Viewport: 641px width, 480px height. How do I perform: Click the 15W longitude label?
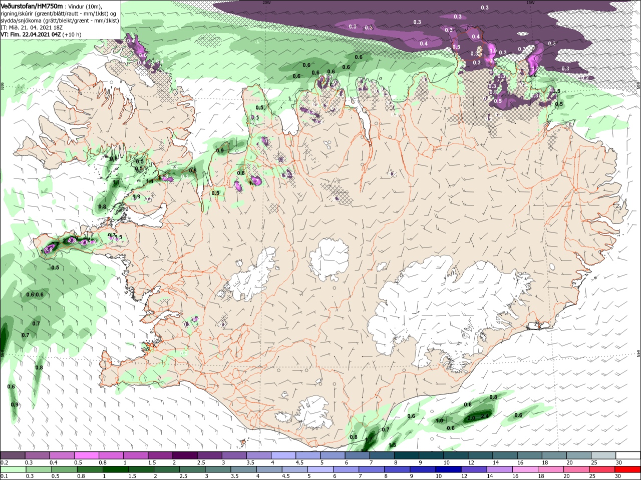pos(530,2)
